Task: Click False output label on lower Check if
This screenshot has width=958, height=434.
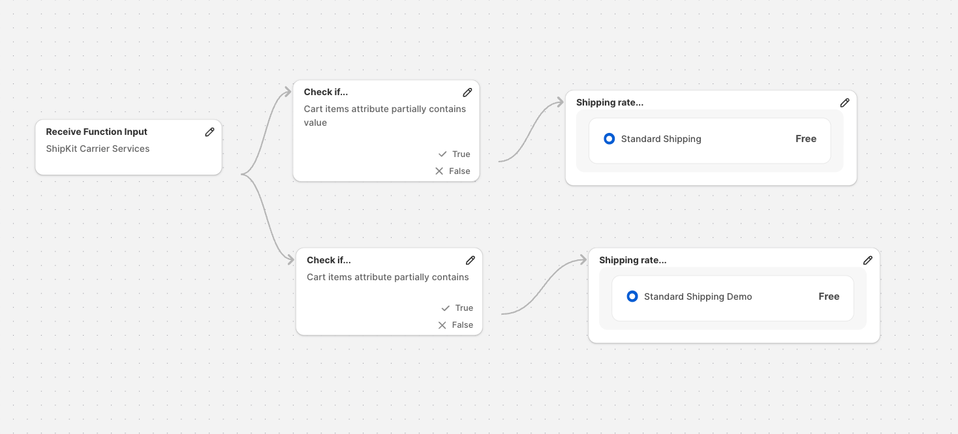Action: (x=463, y=325)
